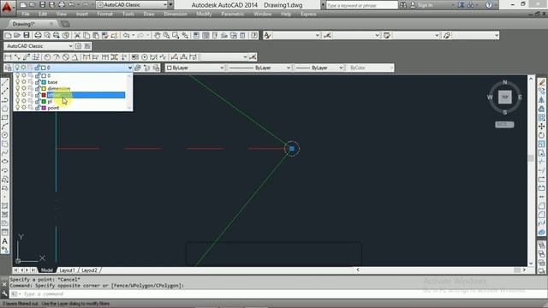Toggle freeze sun icon for layer 0 row
Image resolution: width=548 pixels, height=308 pixels.
tap(24, 75)
